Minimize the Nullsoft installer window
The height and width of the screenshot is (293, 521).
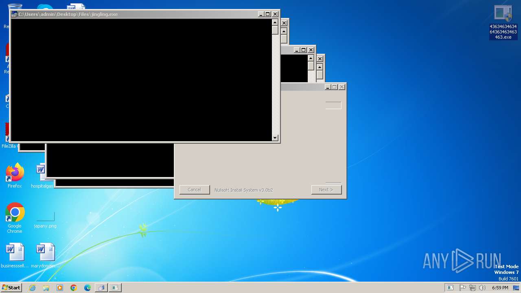[x=328, y=87]
